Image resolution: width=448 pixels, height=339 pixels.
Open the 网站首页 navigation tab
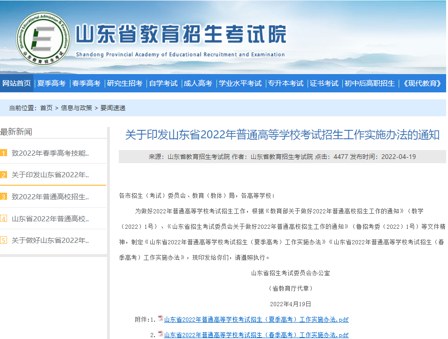point(17,83)
